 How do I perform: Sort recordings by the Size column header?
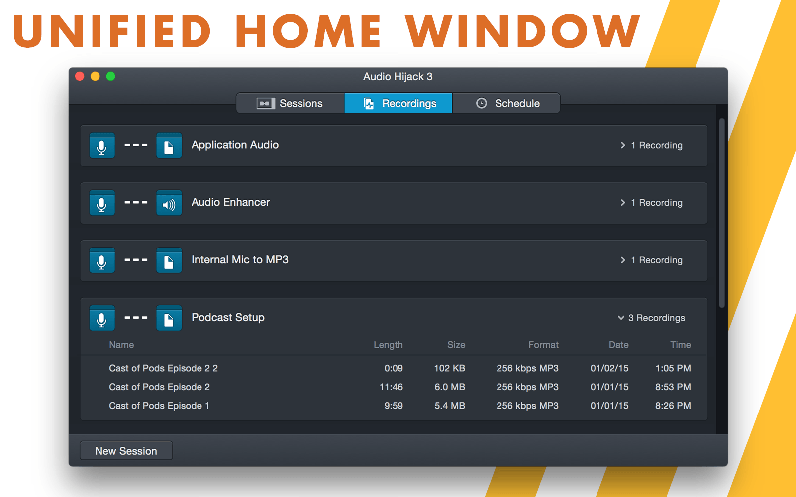tap(456, 345)
